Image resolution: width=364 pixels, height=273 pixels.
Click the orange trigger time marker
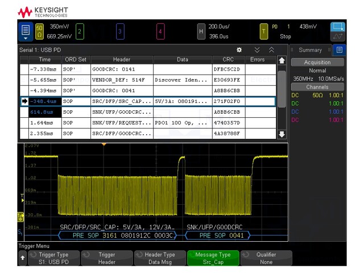pos(104,144)
